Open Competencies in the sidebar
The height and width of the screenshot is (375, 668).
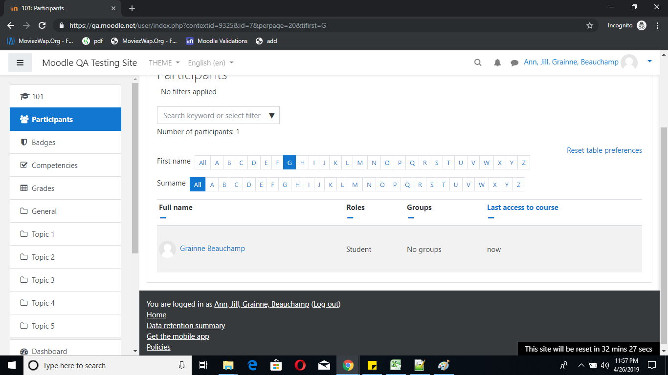tap(66, 165)
